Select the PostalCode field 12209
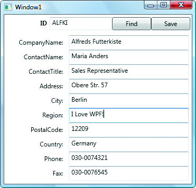This screenshot has width=196, height=188. pos(129,130)
